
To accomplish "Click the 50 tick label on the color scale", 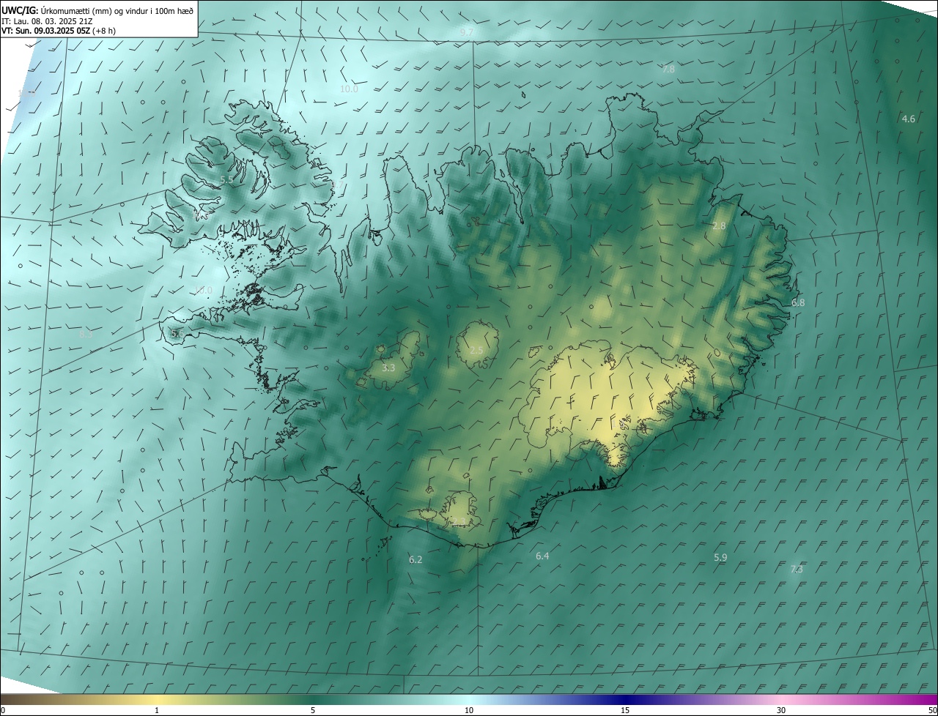I will [x=932, y=710].
